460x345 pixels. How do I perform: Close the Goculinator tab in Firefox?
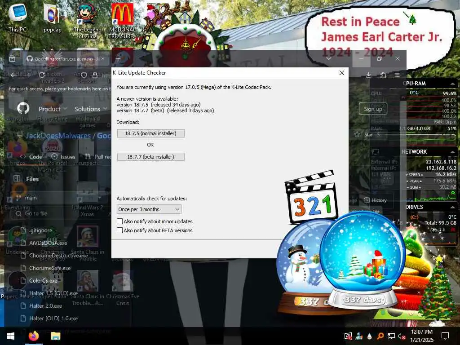103,59
